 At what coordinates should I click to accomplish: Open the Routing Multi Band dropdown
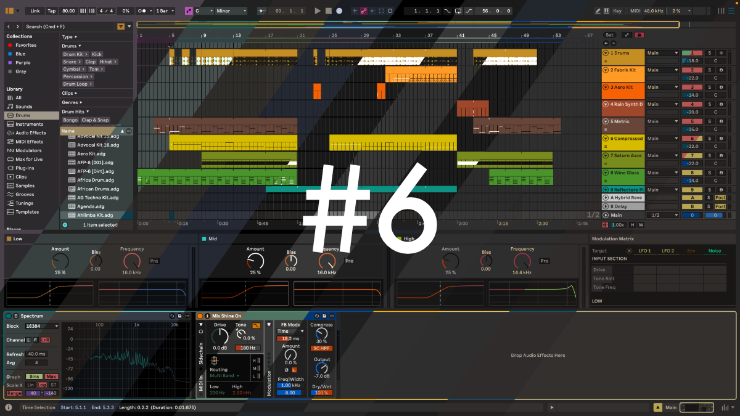225,375
